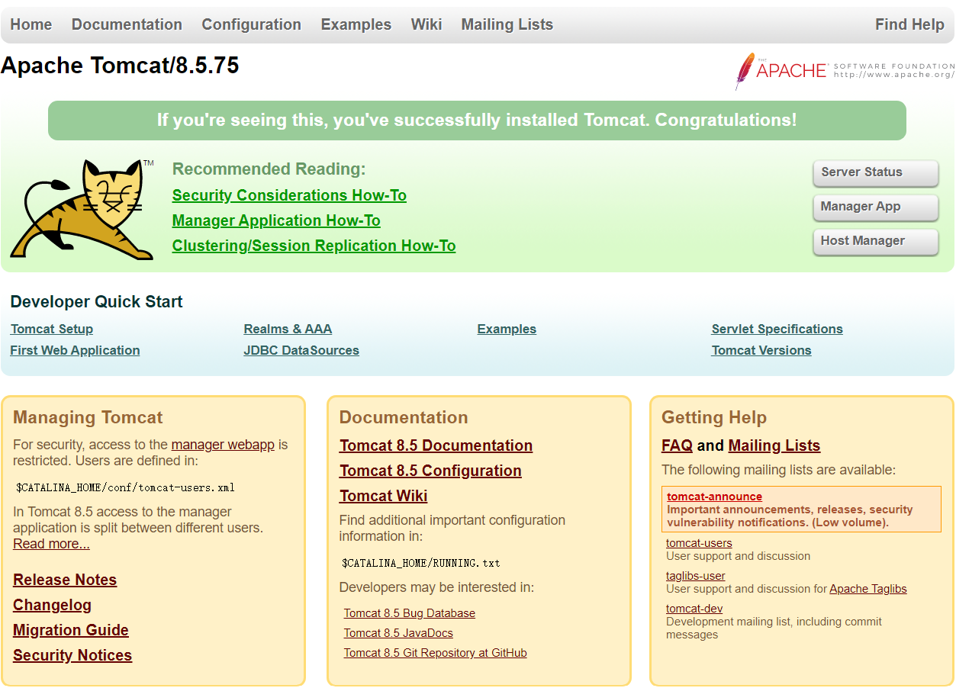
Task: Open the Migration Guide link
Action: (71, 630)
